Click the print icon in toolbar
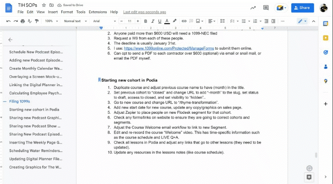This screenshot has height=184, width=333. 23,21
